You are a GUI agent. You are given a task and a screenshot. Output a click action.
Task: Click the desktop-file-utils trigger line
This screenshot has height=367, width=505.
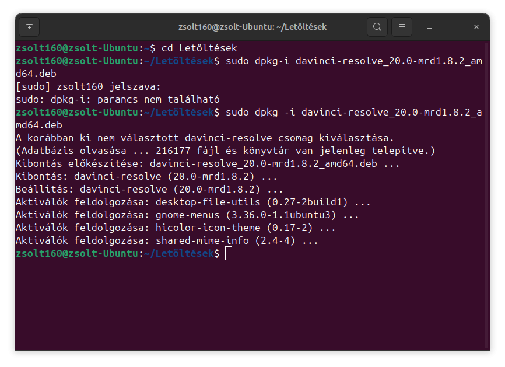(x=192, y=202)
